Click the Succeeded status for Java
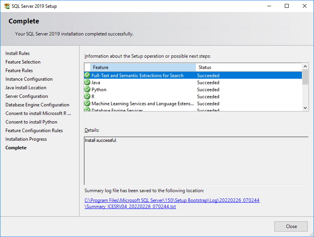The image size is (314, 237). pos(208,83)
